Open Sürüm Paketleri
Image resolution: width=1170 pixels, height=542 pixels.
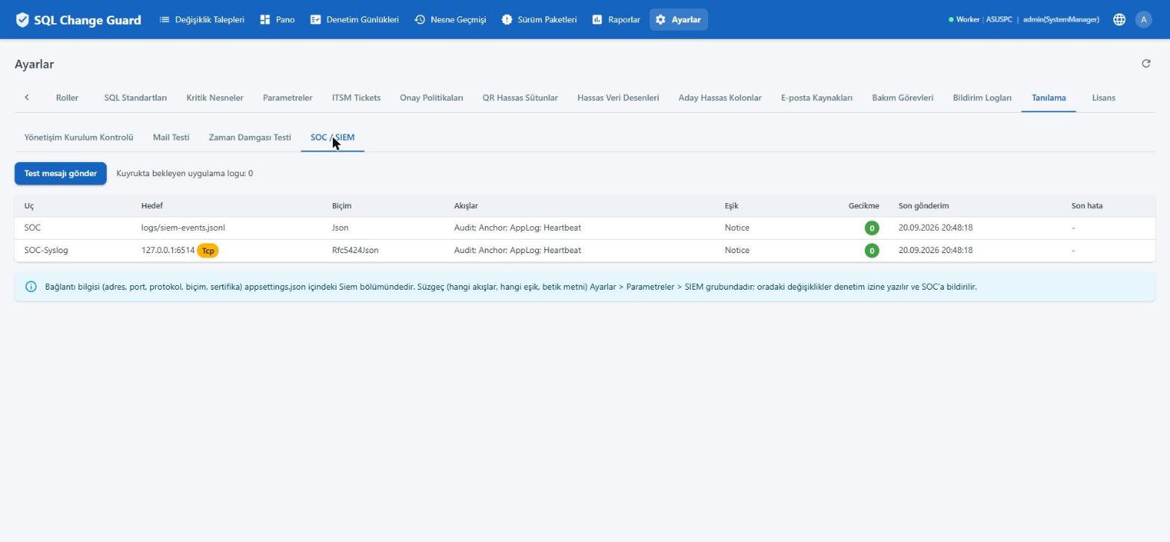tap(539, 20)
